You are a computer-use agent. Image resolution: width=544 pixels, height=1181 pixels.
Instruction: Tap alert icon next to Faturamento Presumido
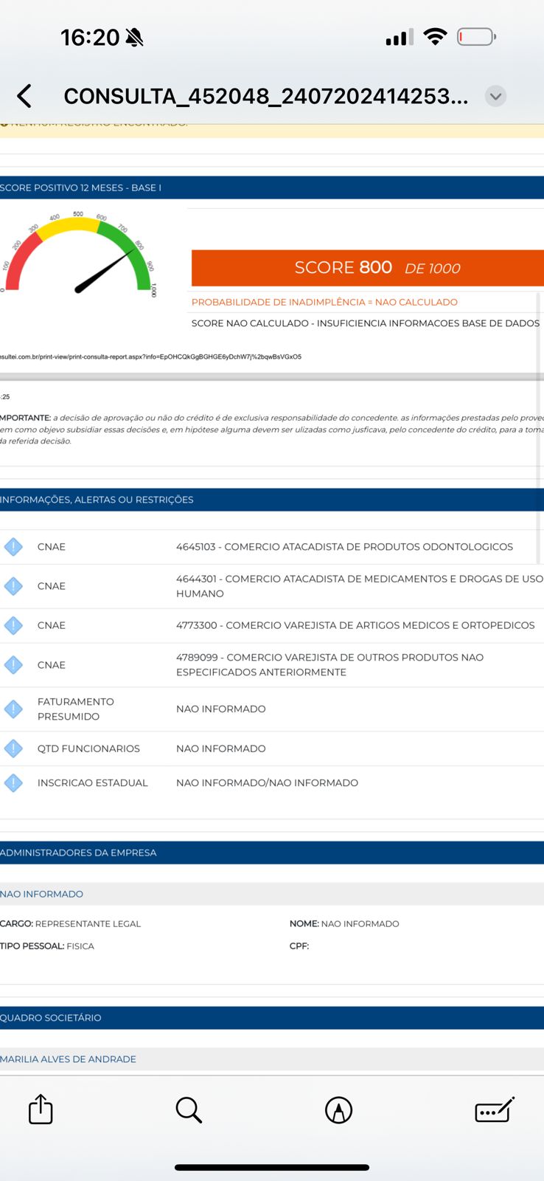[x=13, y=709]
